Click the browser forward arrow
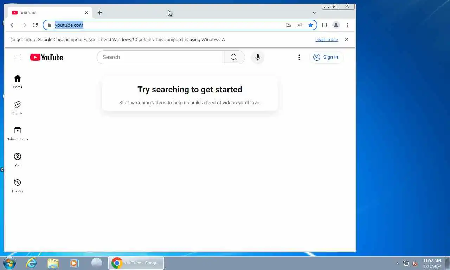This screenshot has width=450, height=270. 24,25
